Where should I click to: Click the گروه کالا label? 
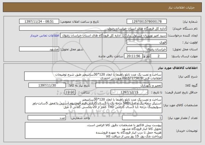191,86
